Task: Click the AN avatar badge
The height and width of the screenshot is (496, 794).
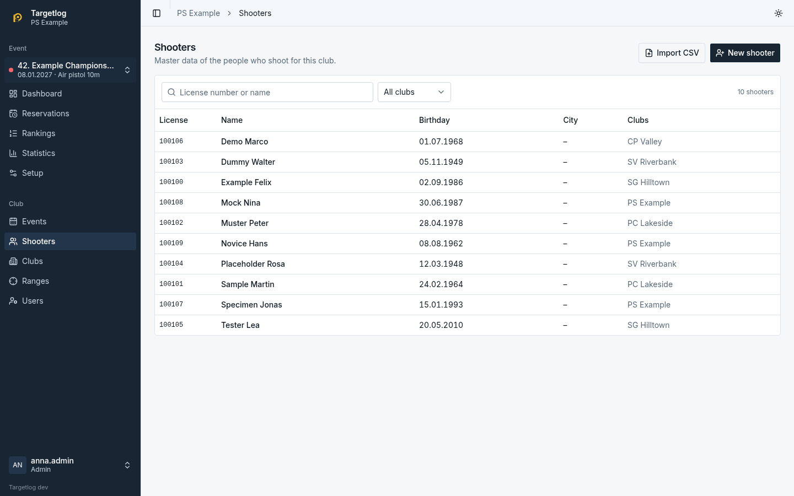Action: [18, 465]
